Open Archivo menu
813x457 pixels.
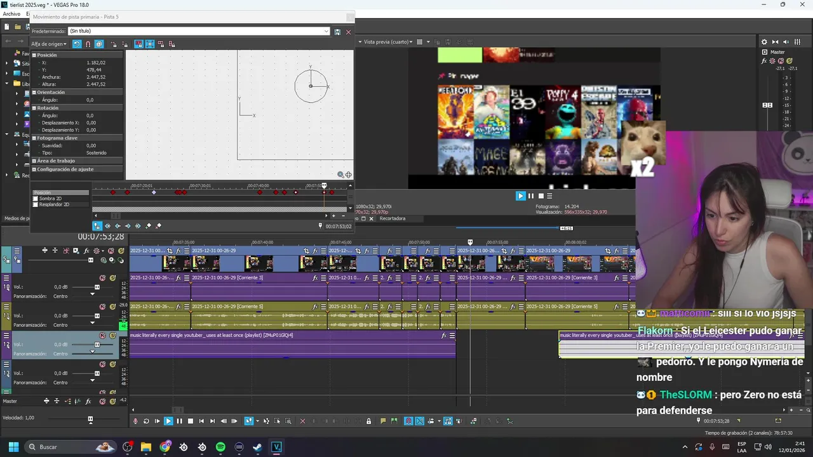pos(11,14)
